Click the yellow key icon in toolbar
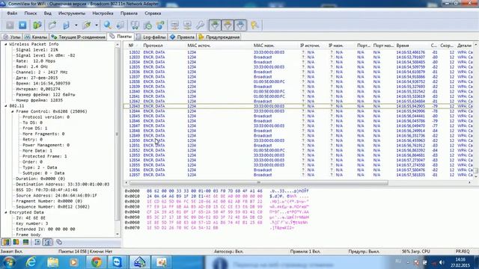The image size is (479, 269). coord(254,25)
